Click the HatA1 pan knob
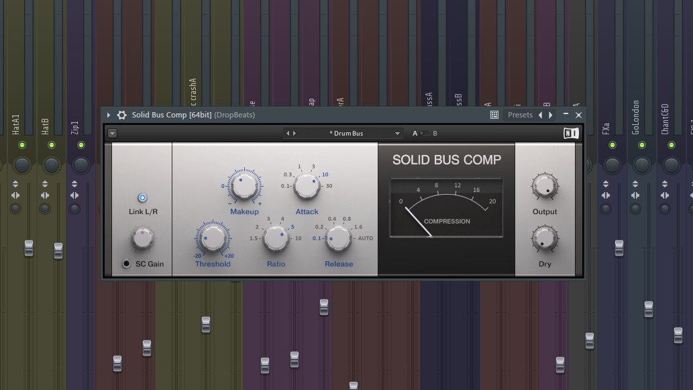The height and width of the screenshot is (390, 693). 22,165
